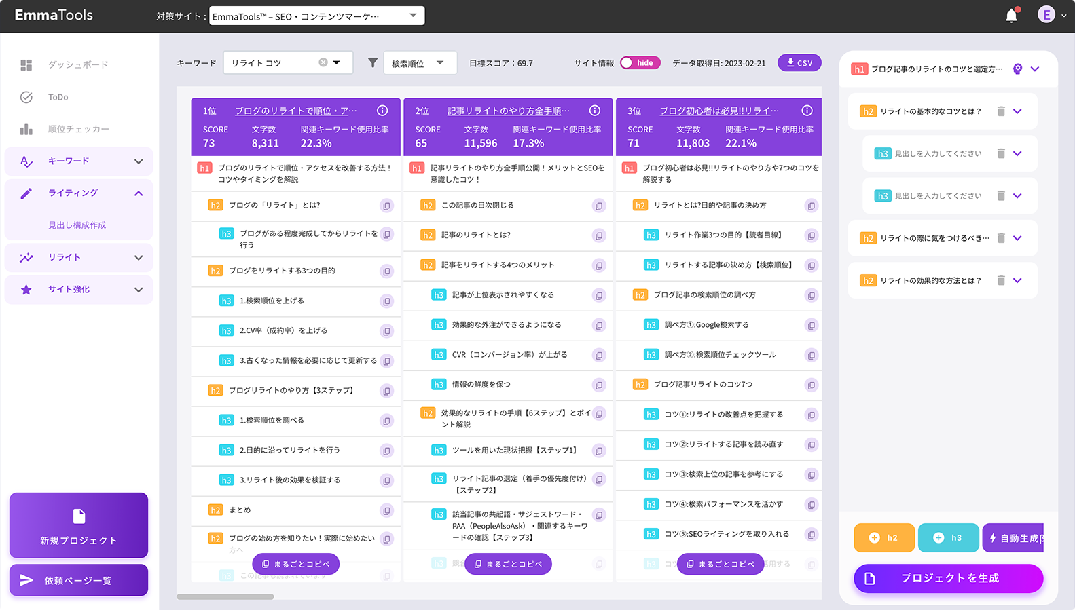Collapse the ライティング sidebar section
This screenshot has width=1075, height=610.
click(x=139, y=193)
